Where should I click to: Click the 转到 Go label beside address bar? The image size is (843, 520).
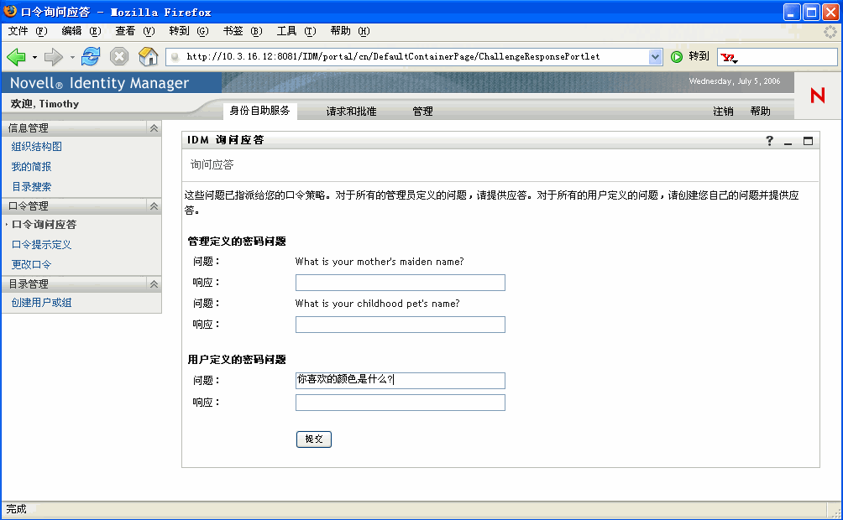click(699, 56)
